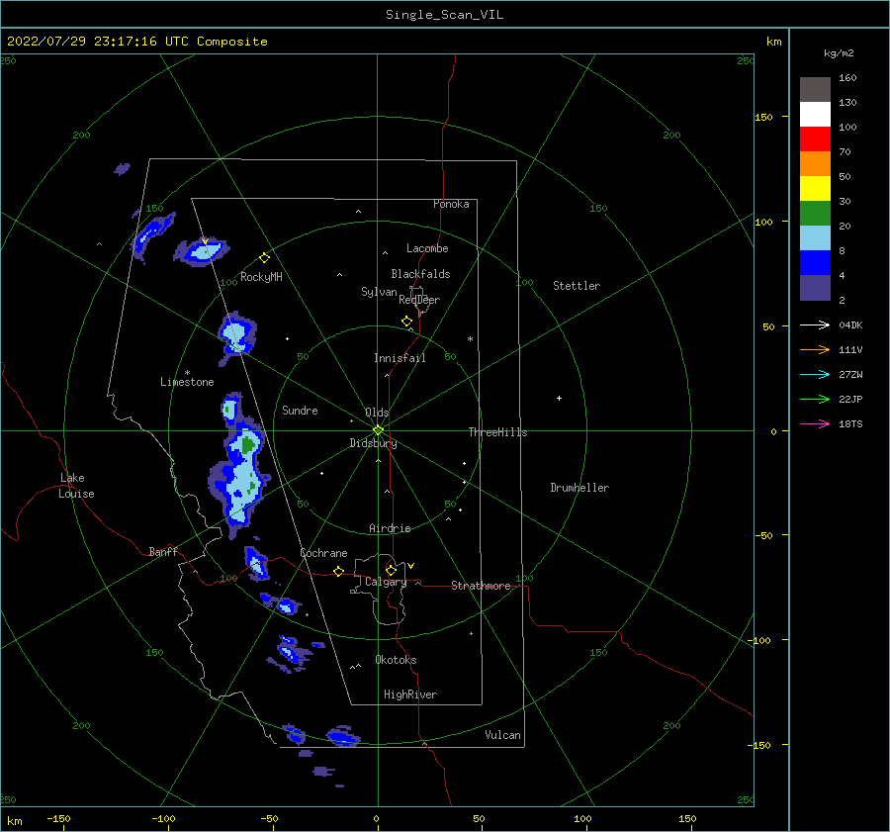The width and height of the screenshot is (890, 832).
Task: Click the dark gray 130-160 legend swatch
Action: coord(815,90)
